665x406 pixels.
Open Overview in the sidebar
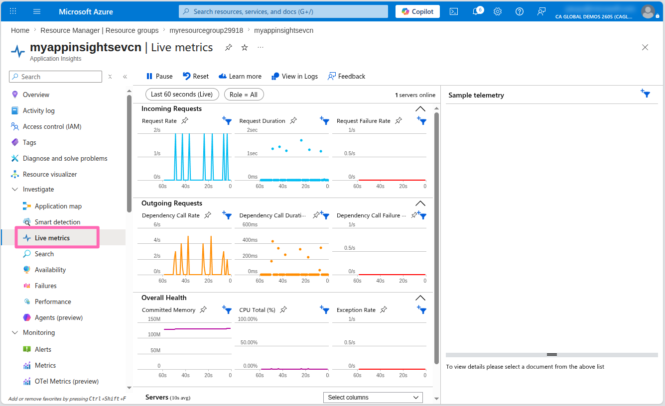36,95
